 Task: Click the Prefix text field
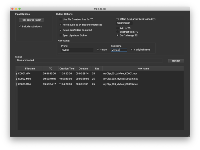pos(77,50)
